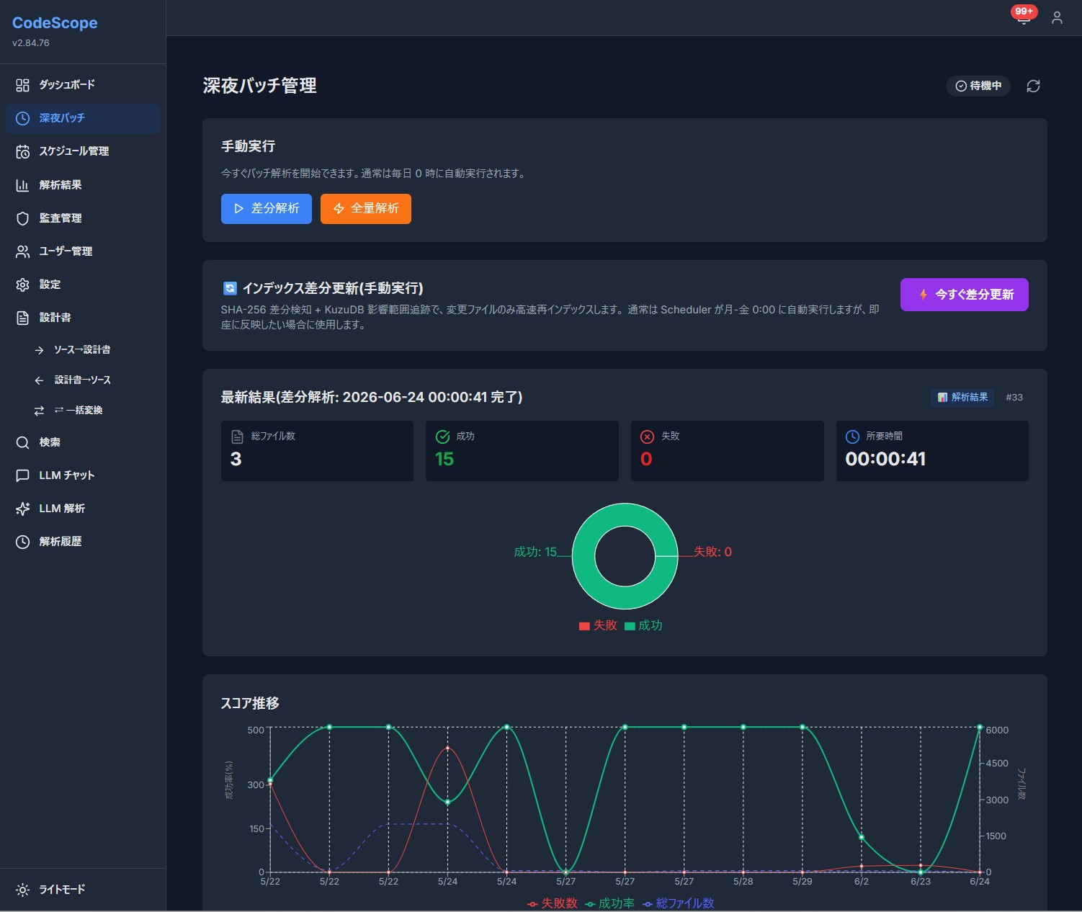
Task: Click the left arrow icon beside 設計書→ソース
Action: [x=39, y=380]
